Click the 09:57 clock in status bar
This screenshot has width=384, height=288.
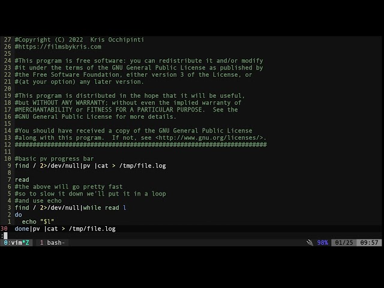(x=369, y=242)
